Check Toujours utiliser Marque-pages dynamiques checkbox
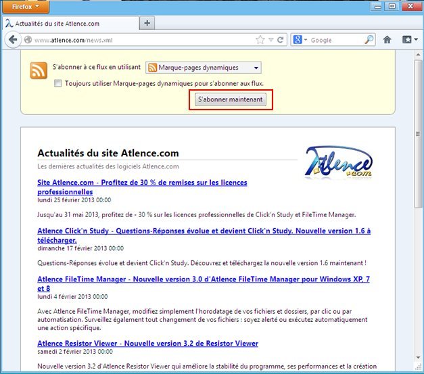Viewport: 424px width, 374px height. (57, 83)
